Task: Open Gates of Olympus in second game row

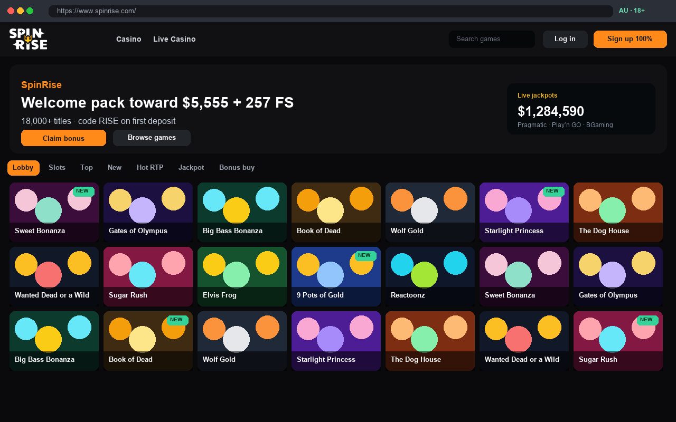Action: [618, 276]
